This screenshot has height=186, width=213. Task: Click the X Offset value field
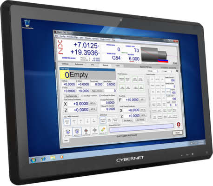(x=69, y=84)
